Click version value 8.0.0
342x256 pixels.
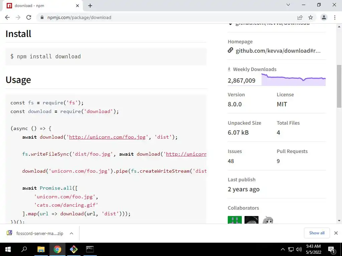pyautogui.click(x=235, y=104)
